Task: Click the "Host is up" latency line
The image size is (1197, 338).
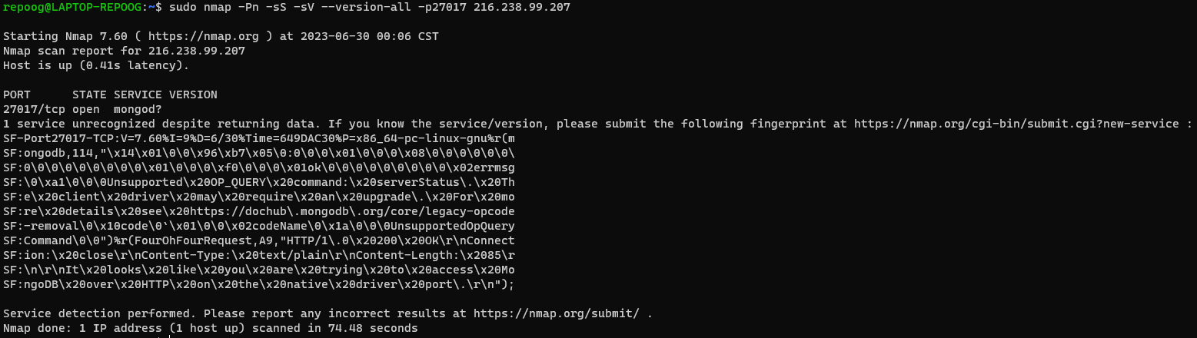Action: pos(96,65)
